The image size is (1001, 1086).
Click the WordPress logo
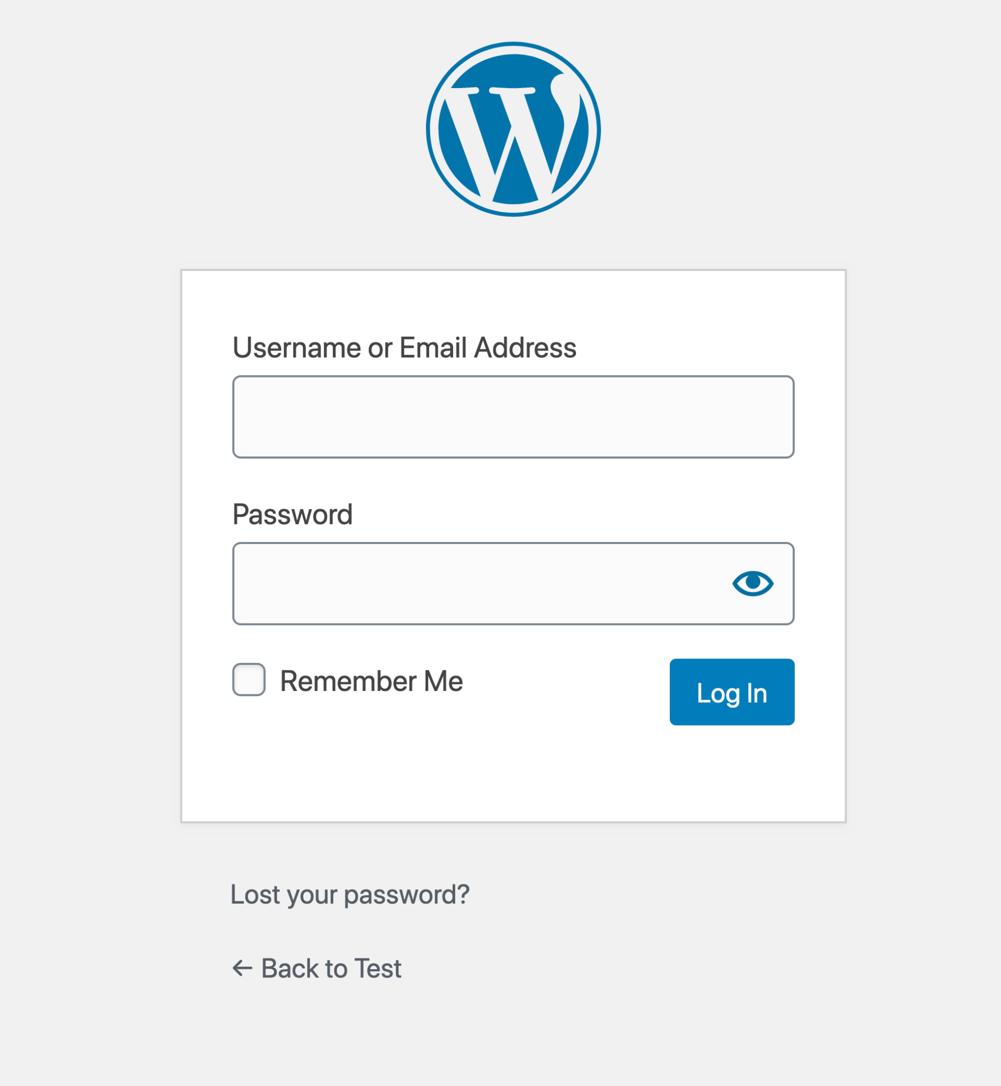(513, 129)
